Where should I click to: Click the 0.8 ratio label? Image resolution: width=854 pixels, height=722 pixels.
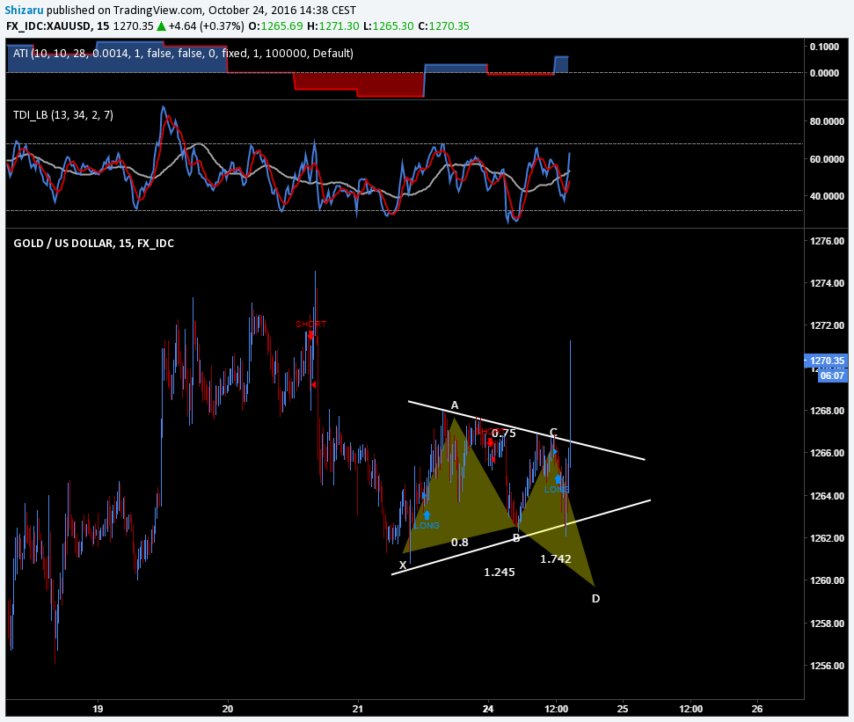460,543
